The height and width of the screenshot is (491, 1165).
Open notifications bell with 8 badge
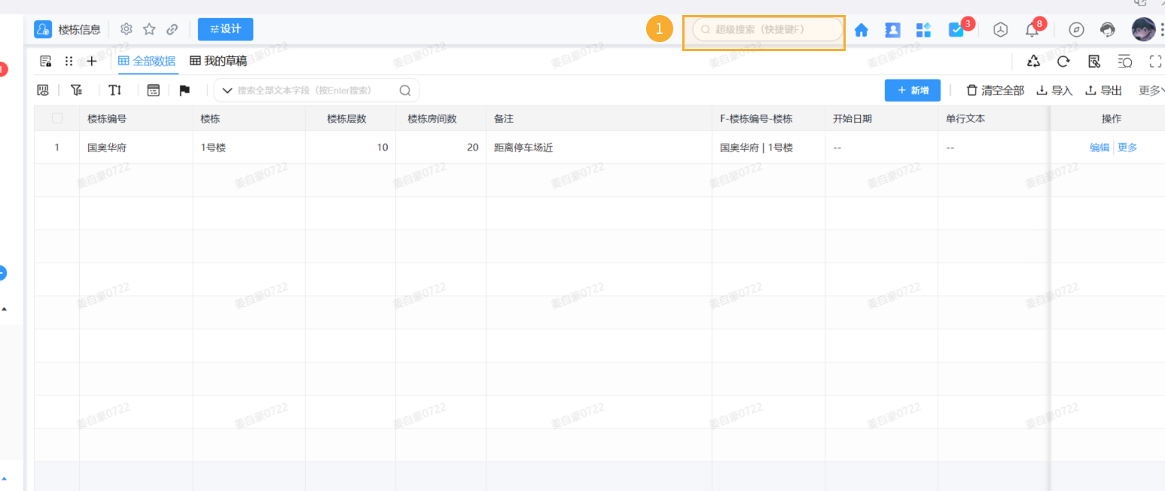pyautogui.click(x=1032, y=30)
